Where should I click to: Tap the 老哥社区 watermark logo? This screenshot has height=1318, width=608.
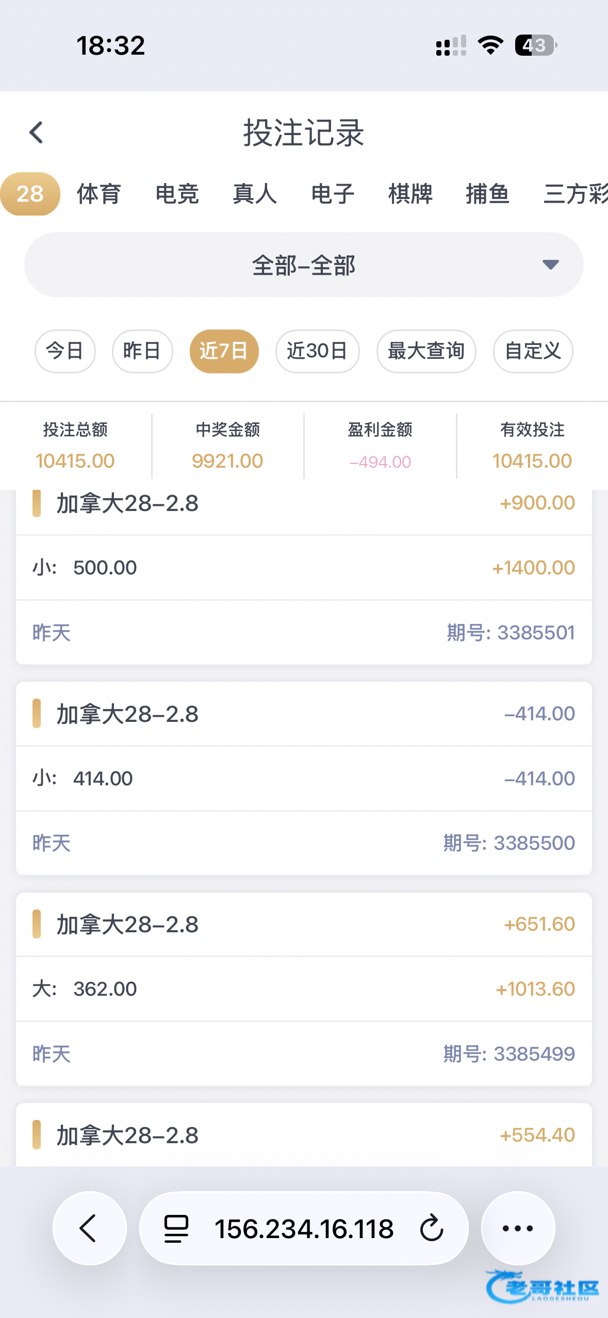[x=543, y=1287]
